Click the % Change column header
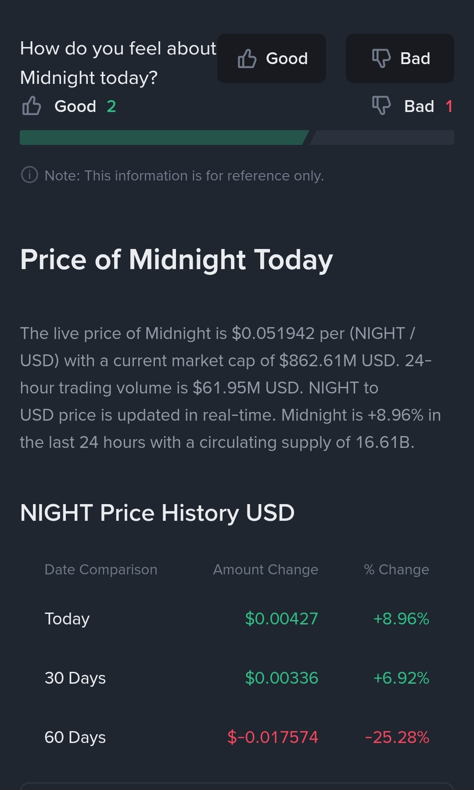This screenshot has width=474, height=790. pos(396,570)
